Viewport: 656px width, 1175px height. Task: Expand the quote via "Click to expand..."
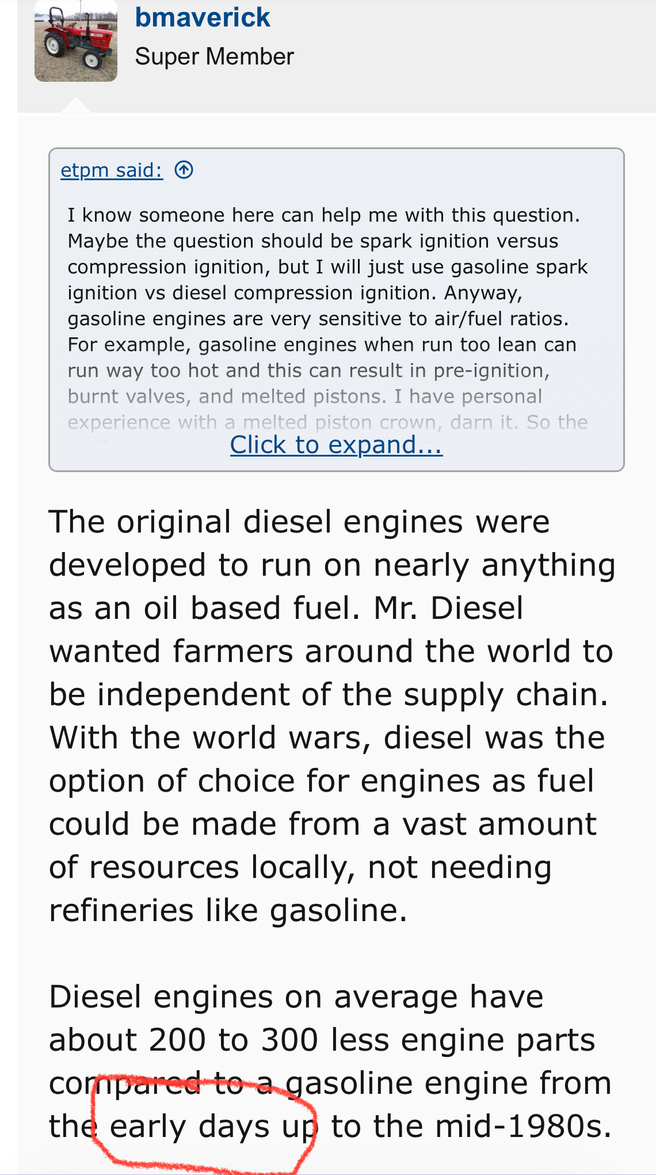coord(336,444)
